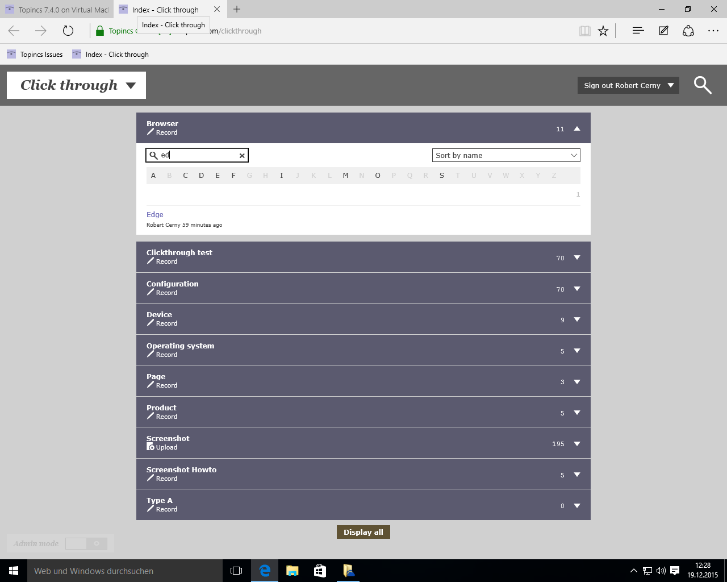
Task: Open the Edge Hub menu icon
Action: coord(638,31)
